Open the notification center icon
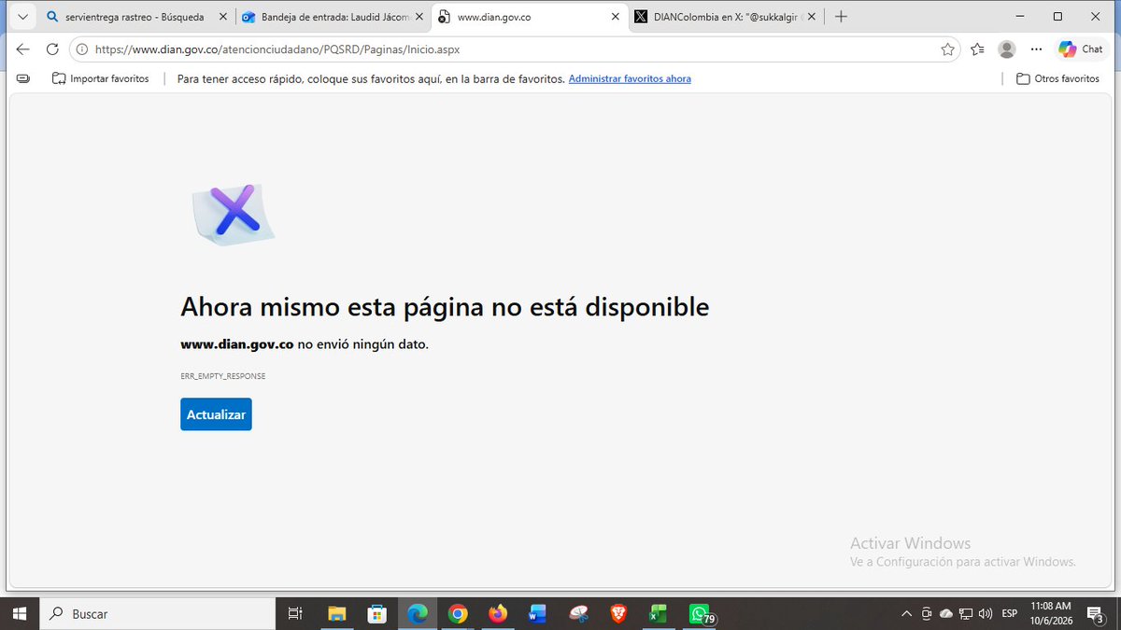Screen dimensions: 1121x630 click(1097, 613)
